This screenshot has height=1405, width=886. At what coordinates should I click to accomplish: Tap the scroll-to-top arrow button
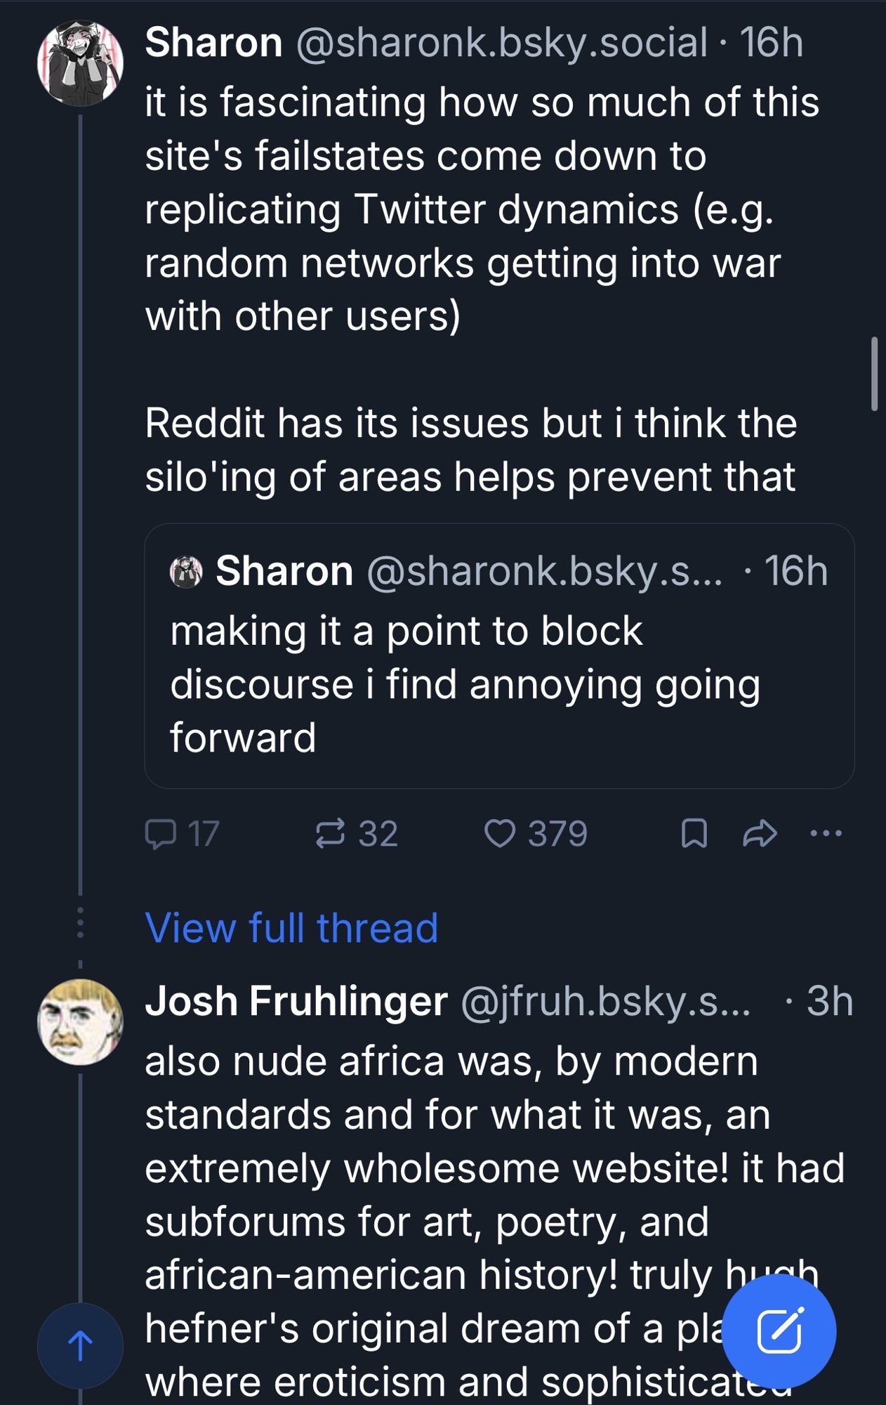pyautogui.click(x=80, y=1345)
